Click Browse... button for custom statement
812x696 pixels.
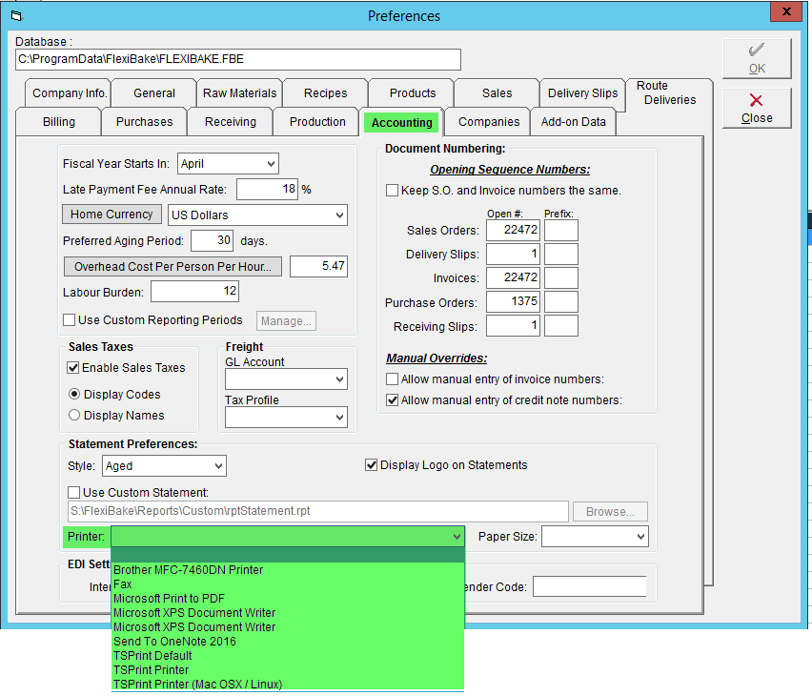(x=610, y=511)
